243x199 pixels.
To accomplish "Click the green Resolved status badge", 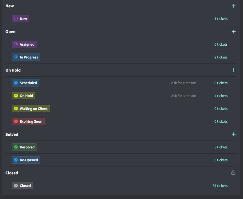I will (x=24, y=147).
